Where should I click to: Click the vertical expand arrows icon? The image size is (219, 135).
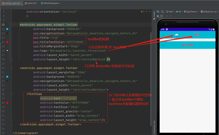pyautogui.click(x=171, y=16)
